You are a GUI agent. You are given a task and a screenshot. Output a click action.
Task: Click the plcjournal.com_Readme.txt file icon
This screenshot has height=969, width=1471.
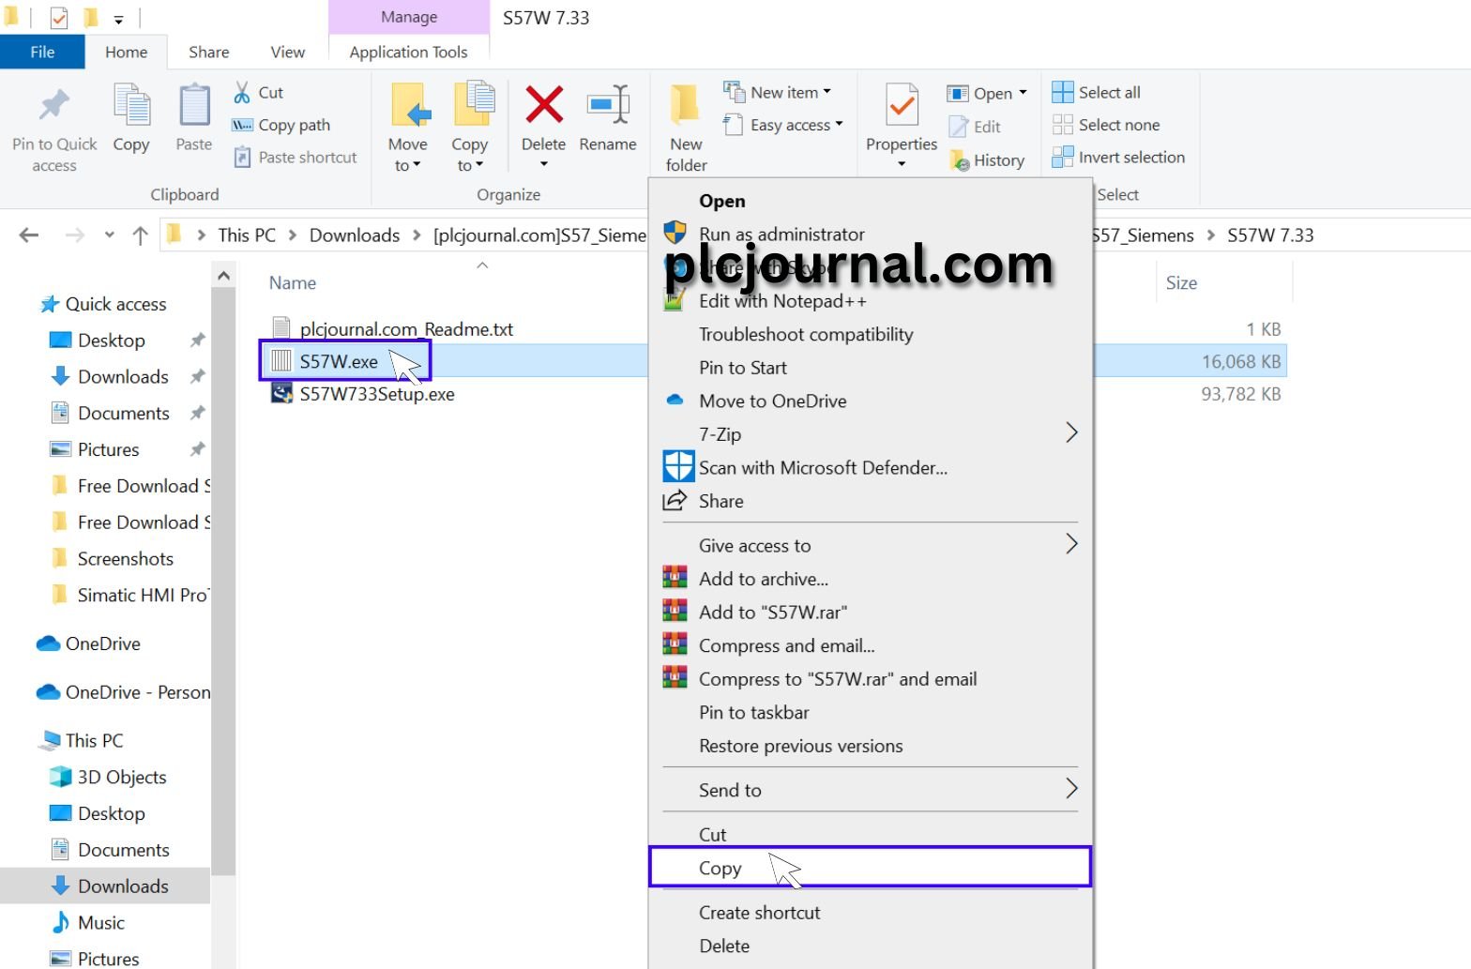(281, 329)
